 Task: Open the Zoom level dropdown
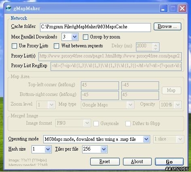[x=51, y=104]
